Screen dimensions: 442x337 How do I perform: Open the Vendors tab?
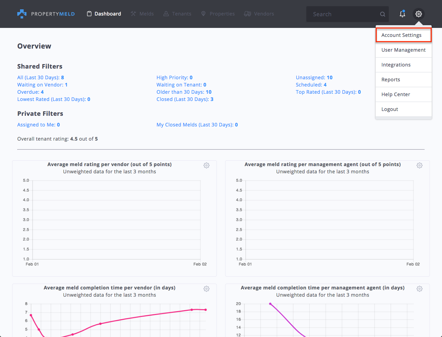click(x=259, y=14)
